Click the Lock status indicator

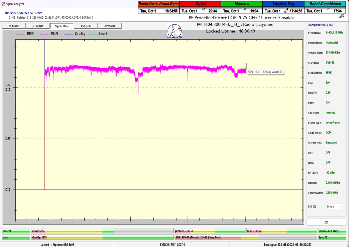click(16, 237)
